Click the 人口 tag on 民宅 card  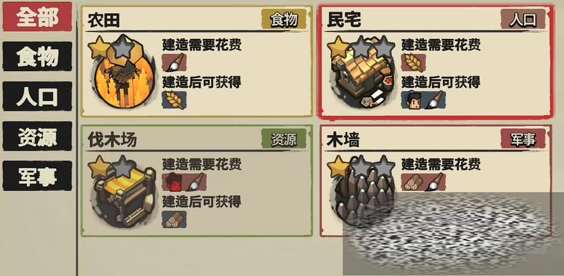(523, 20)
